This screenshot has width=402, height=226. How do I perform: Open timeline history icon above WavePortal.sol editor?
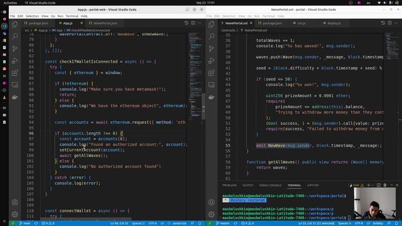click(383, 23)
